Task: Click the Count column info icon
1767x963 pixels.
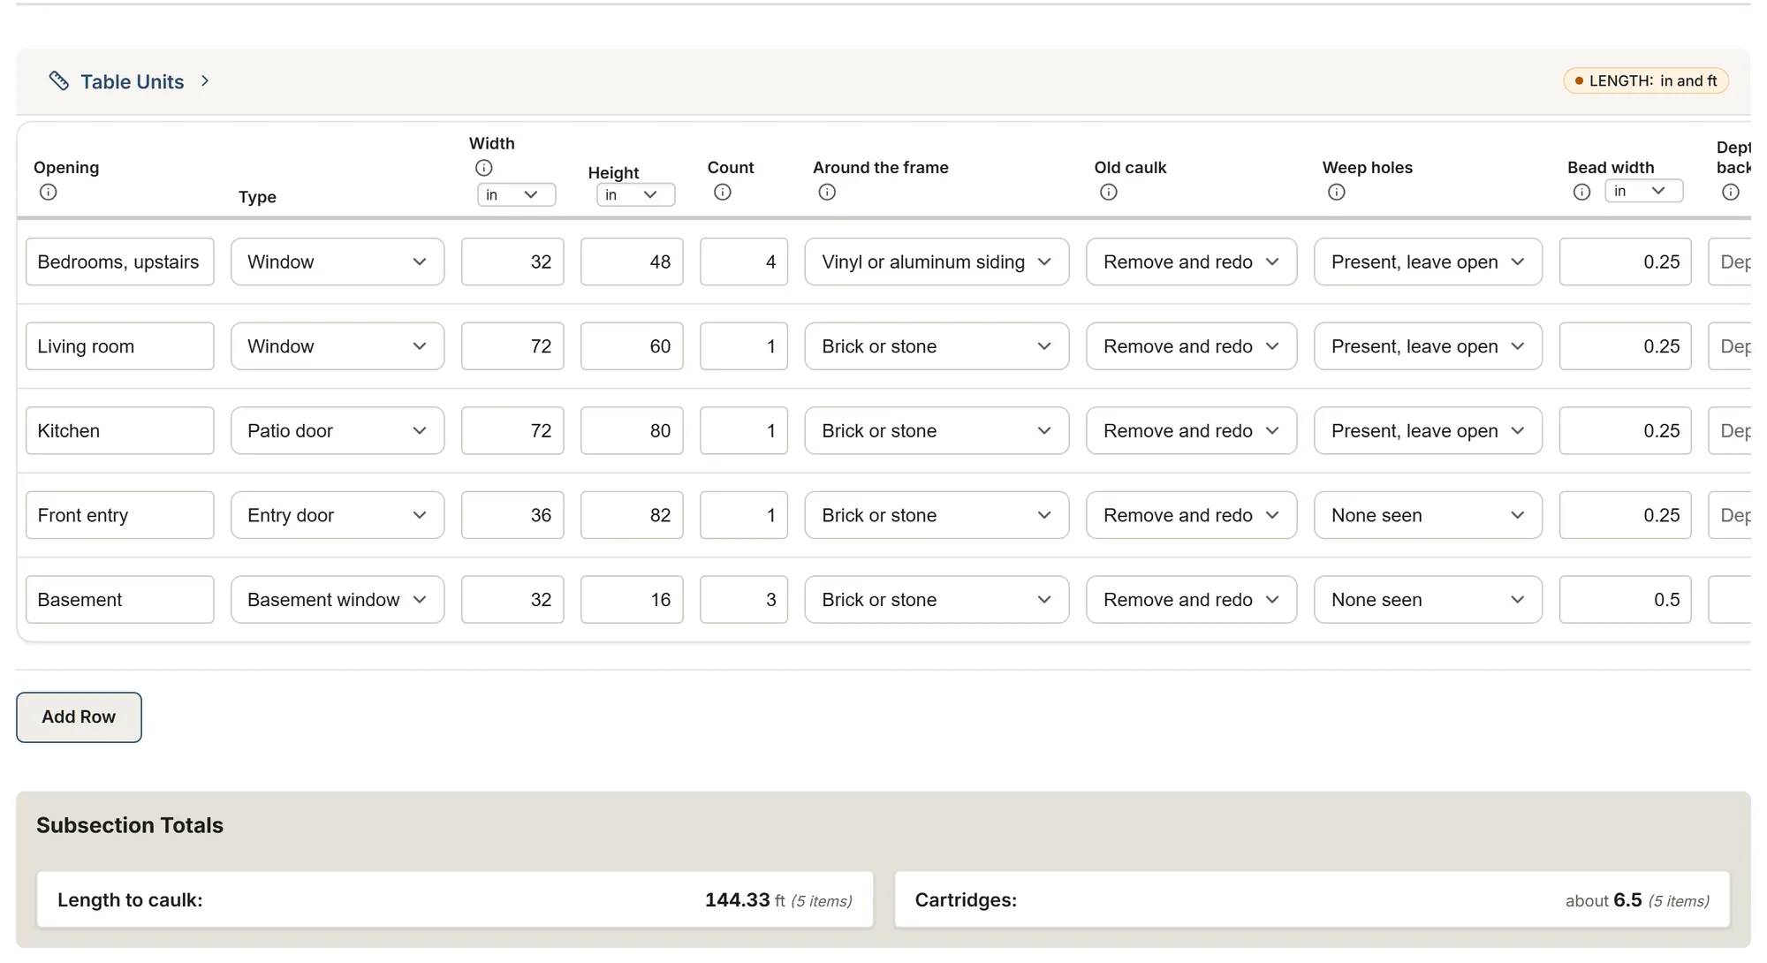Action: pyautogui.click(x=723, y=193)
